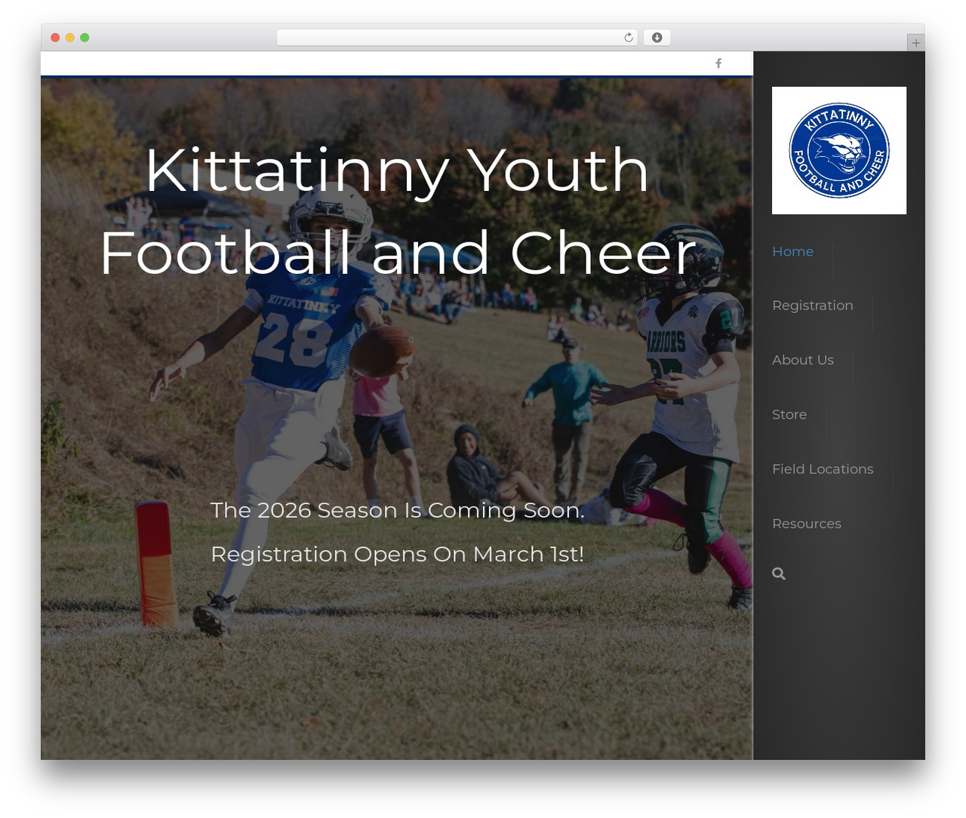The image size is (966, 818).
Task: Reload the page with the refresh icon
Action: click(629, 38)
